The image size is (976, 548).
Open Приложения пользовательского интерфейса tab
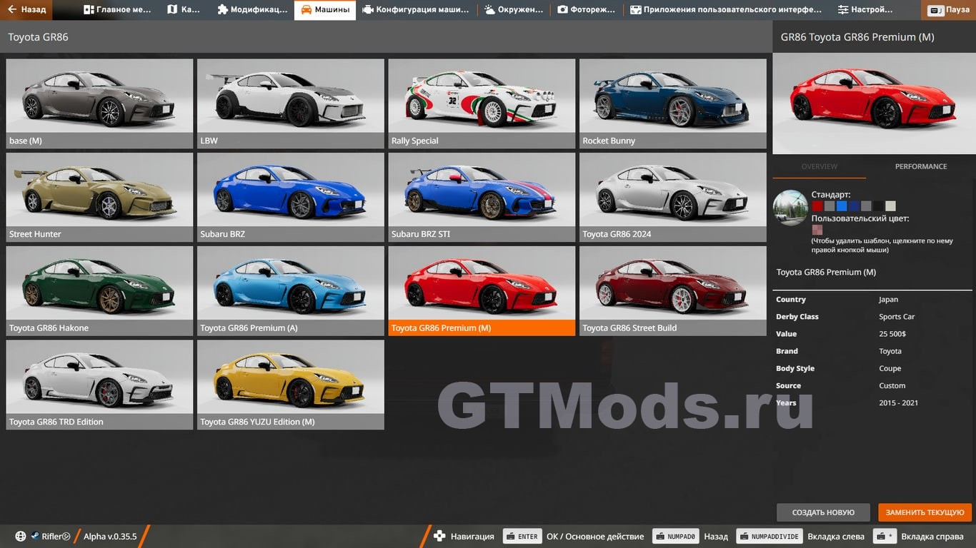[x=726, y=10]
